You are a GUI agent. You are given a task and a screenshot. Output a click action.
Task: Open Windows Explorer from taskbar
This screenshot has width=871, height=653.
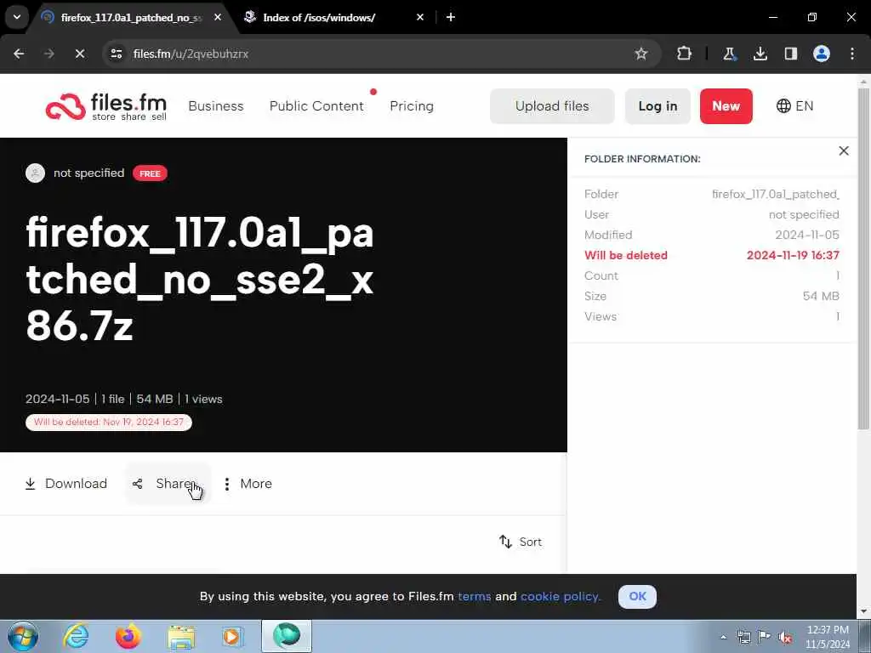(x=181, y=636)
